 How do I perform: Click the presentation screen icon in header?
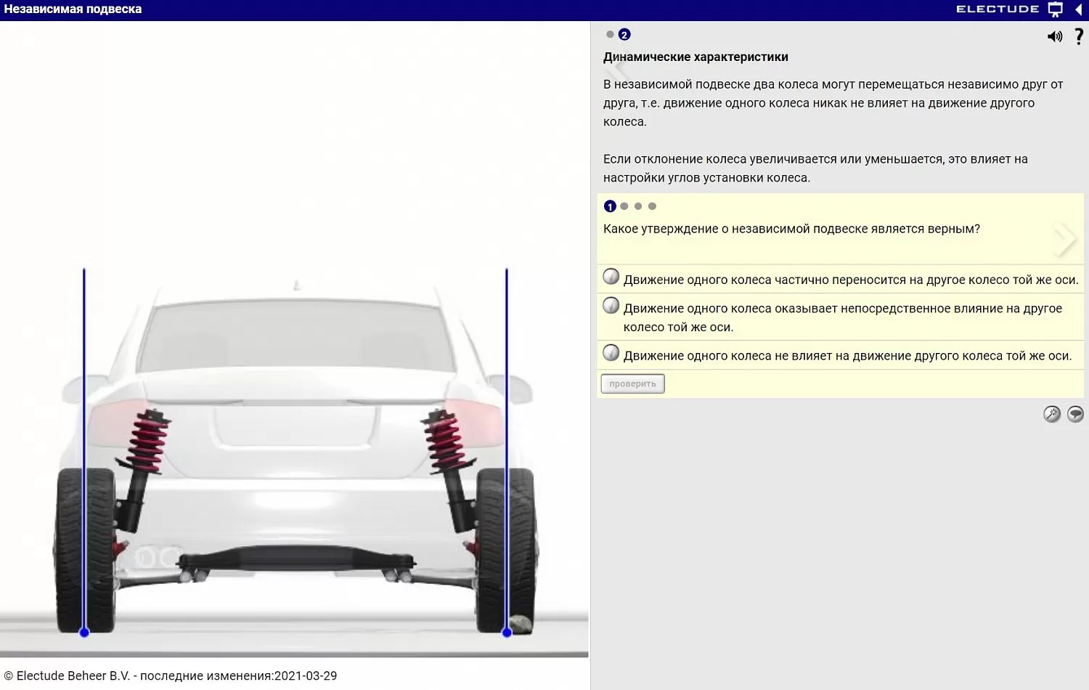1056,9
